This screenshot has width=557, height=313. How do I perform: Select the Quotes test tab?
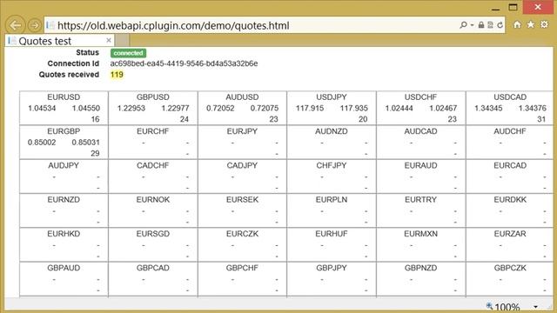60,41
